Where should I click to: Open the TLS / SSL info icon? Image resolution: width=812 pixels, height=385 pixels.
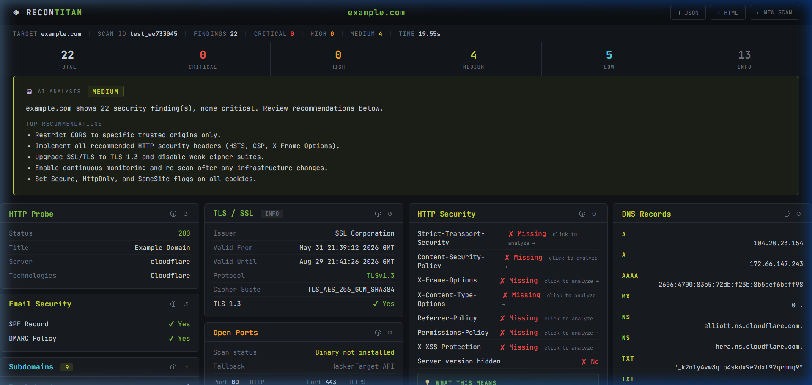coord(378,214)
